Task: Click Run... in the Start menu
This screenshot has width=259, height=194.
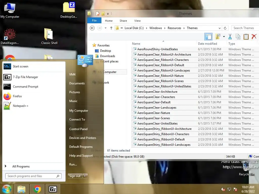Action: coord(73,164)
